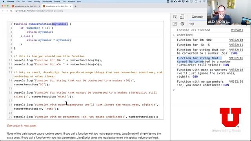
Task: Click the Time Machine clock icon in menu bar
Action: (196, 2)
